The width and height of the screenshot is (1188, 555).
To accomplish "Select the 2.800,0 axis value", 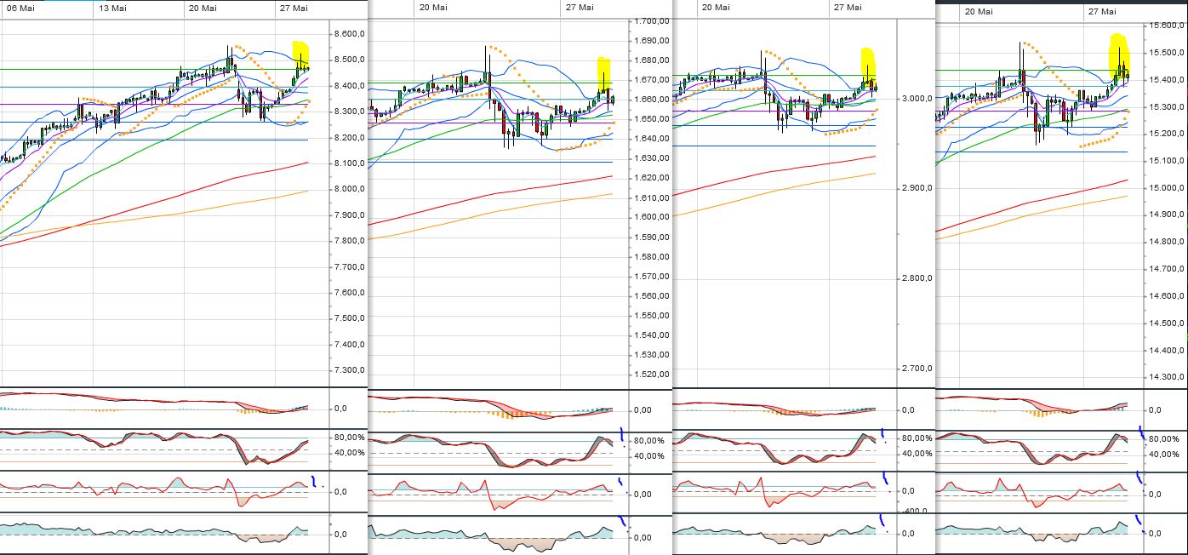I will (917, 278).
